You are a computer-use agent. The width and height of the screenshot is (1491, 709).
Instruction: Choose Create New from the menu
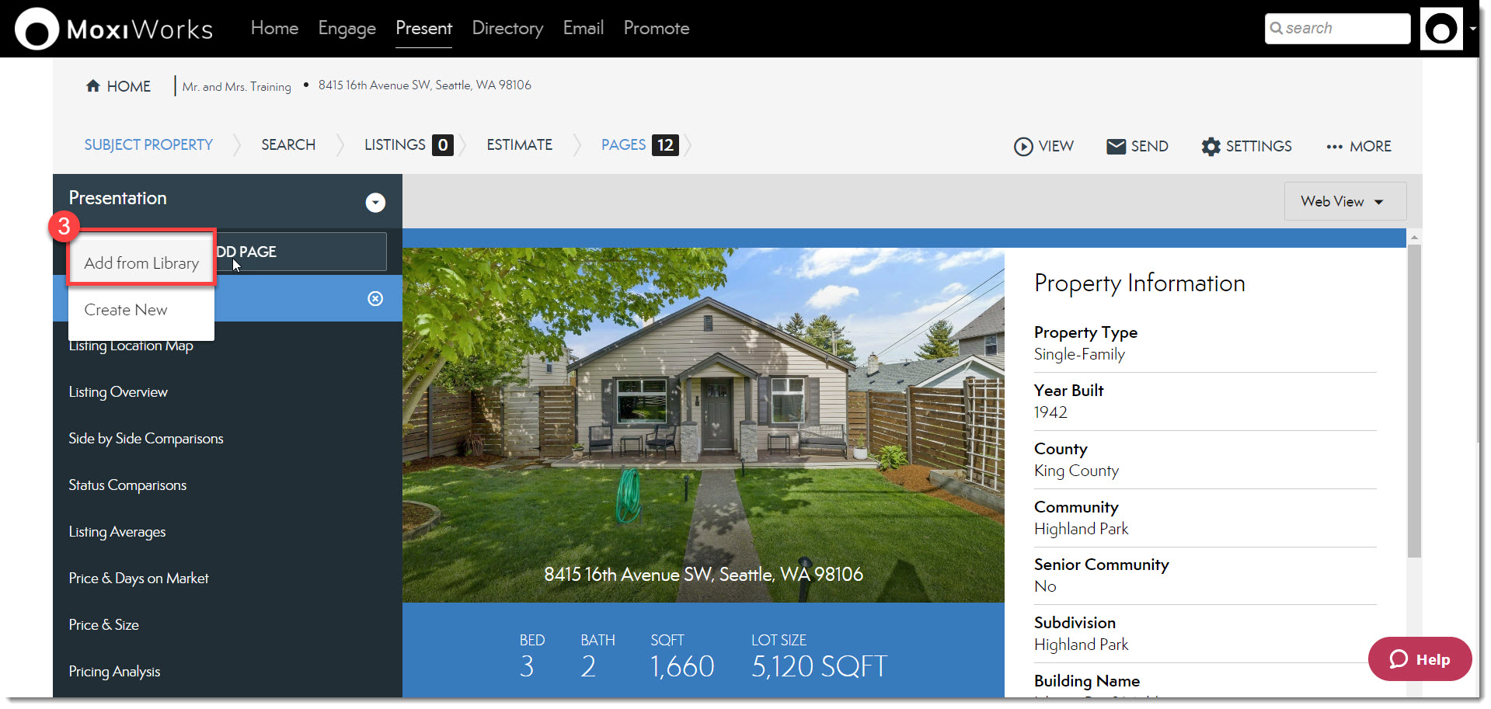[x=126, y=310]
